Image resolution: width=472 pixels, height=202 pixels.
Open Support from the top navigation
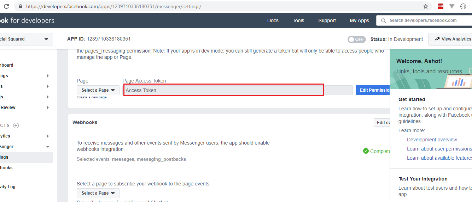pyautogui.click(x=327, y=20)
